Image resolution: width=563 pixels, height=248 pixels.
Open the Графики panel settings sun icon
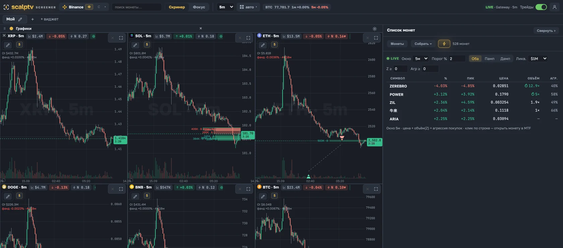[x=375, y=29]
